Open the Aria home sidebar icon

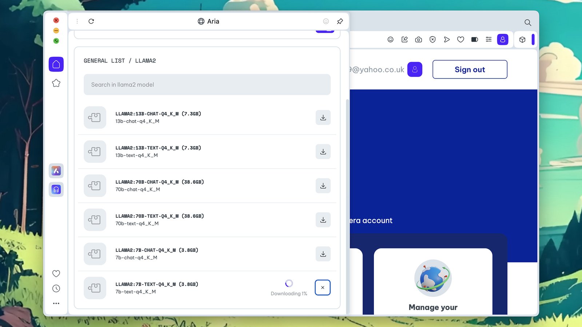click(56, 64)
